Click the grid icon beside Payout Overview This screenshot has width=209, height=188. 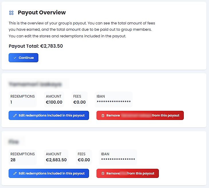point(11,13)
